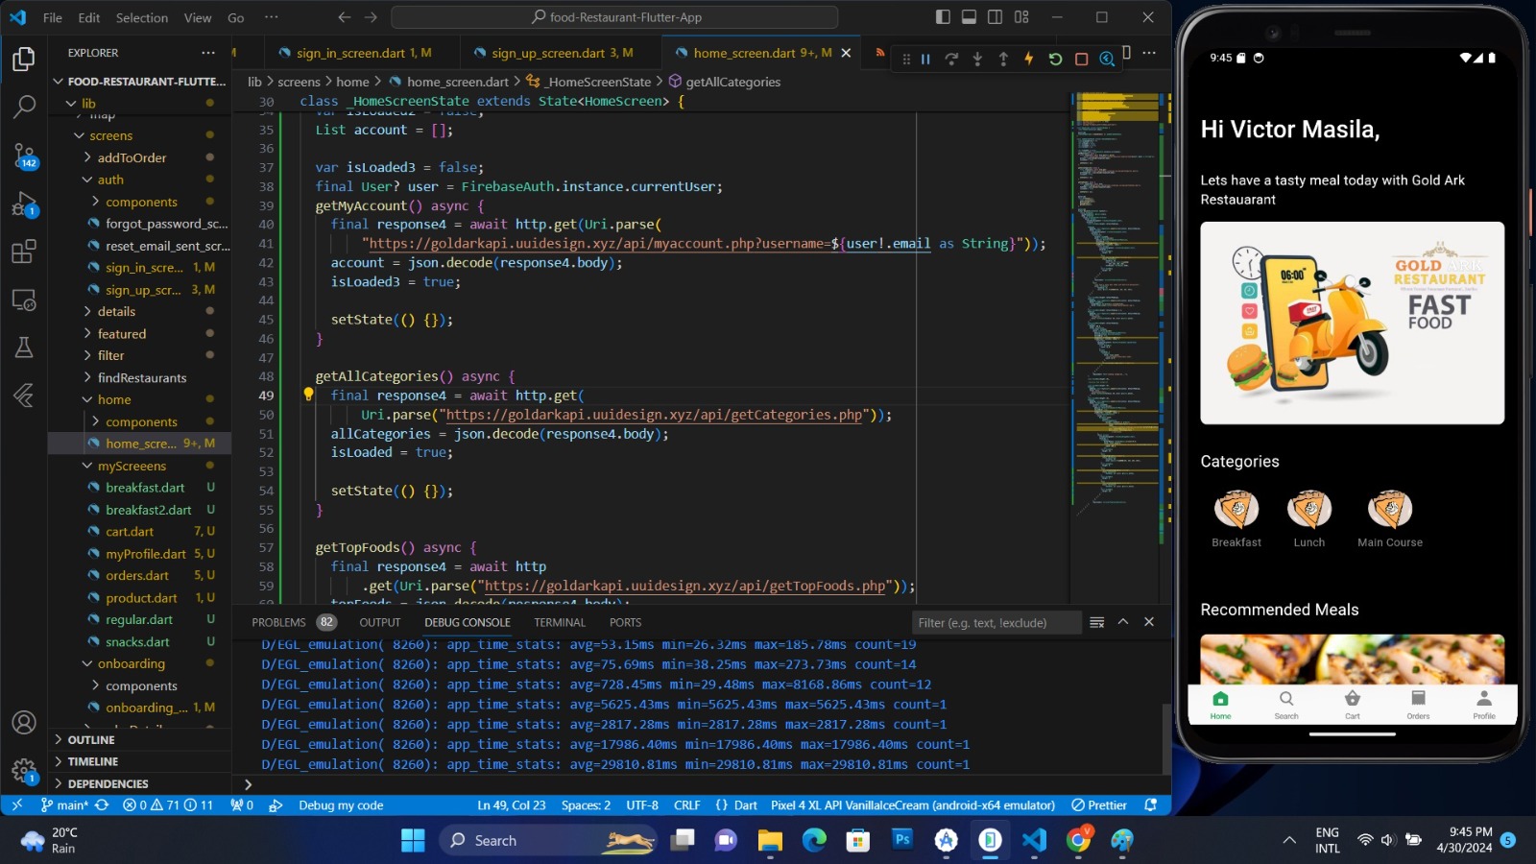Open the TERMINAL panel tab

click(x=559, y=622)
